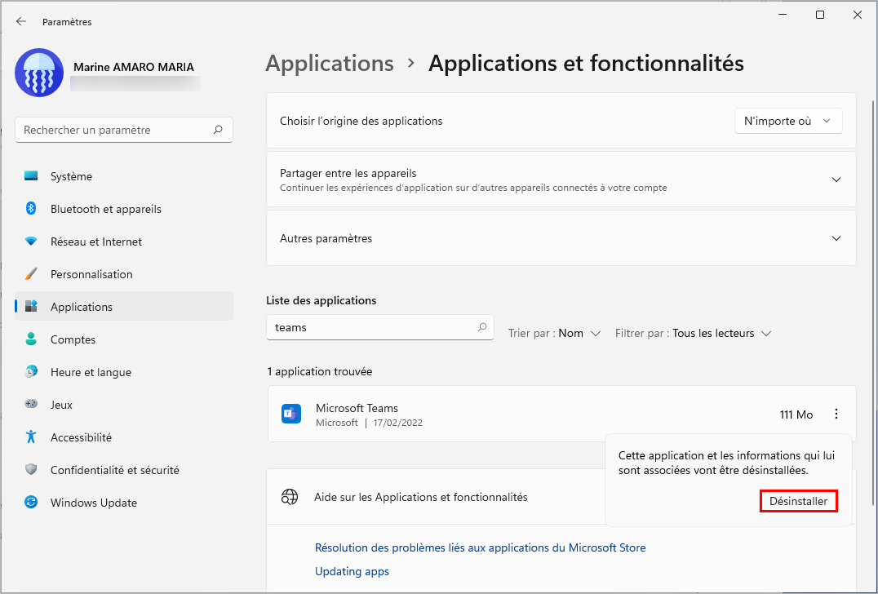878x594 pixels.
Task: Open the Updating apps link
Action: (353, 571)
